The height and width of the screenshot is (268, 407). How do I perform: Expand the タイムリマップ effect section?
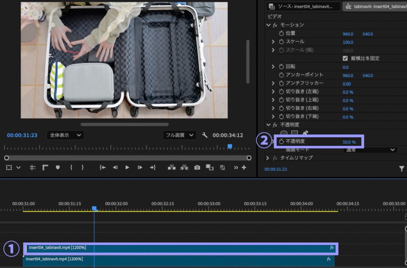(268, 158)
